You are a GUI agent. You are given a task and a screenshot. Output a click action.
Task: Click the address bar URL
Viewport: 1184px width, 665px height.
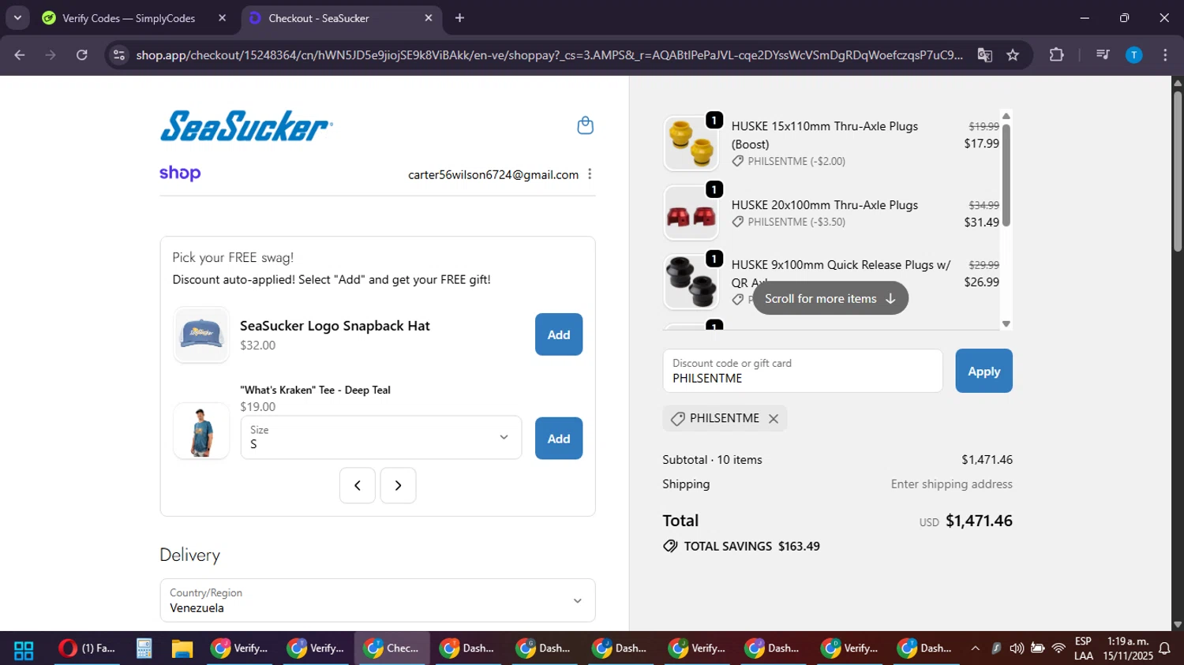click(x=549, y=55)
